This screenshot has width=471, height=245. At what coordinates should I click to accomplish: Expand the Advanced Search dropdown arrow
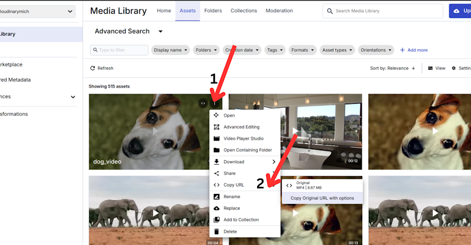(161, 32)
